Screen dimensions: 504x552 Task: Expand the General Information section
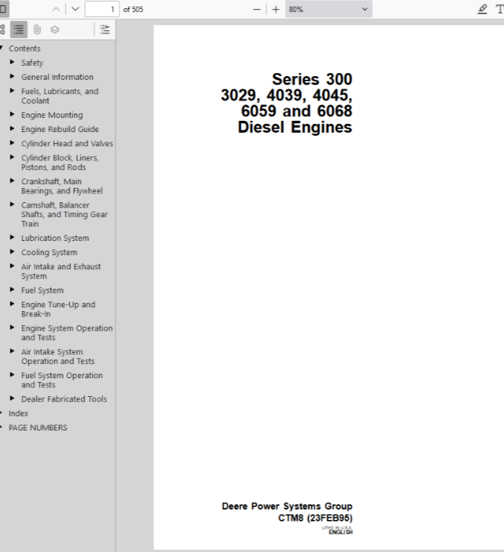click(x=13, y=76)
